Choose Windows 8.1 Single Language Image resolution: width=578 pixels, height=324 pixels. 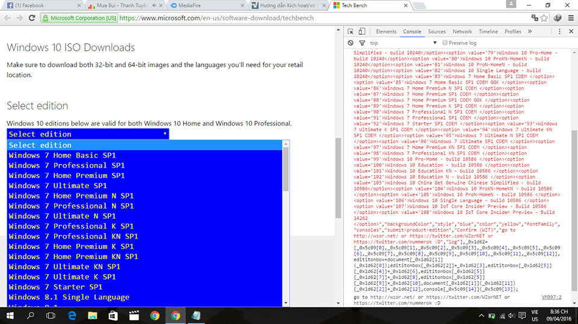(144, 297)
